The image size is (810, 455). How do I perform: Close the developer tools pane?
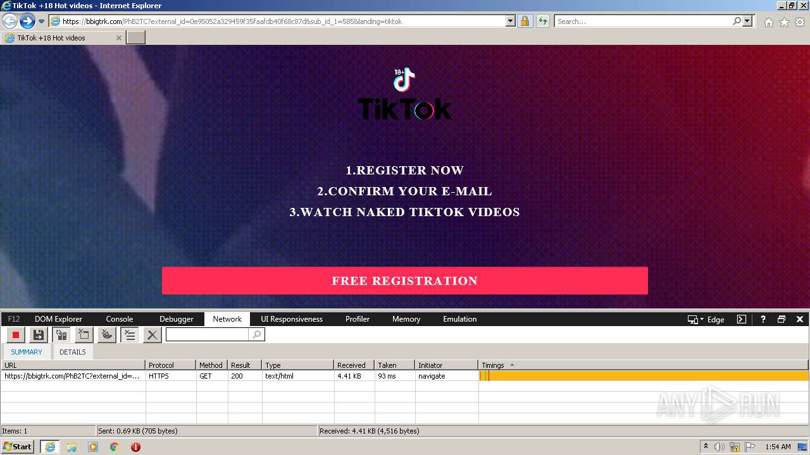800,319
